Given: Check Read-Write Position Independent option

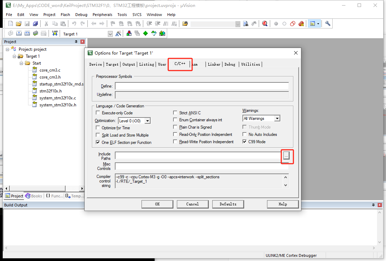Looking at the screenshot, I should [x=175, y=141].
